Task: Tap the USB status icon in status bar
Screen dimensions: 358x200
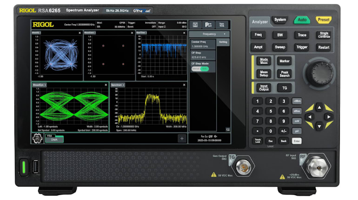Action: click(211, 137)
